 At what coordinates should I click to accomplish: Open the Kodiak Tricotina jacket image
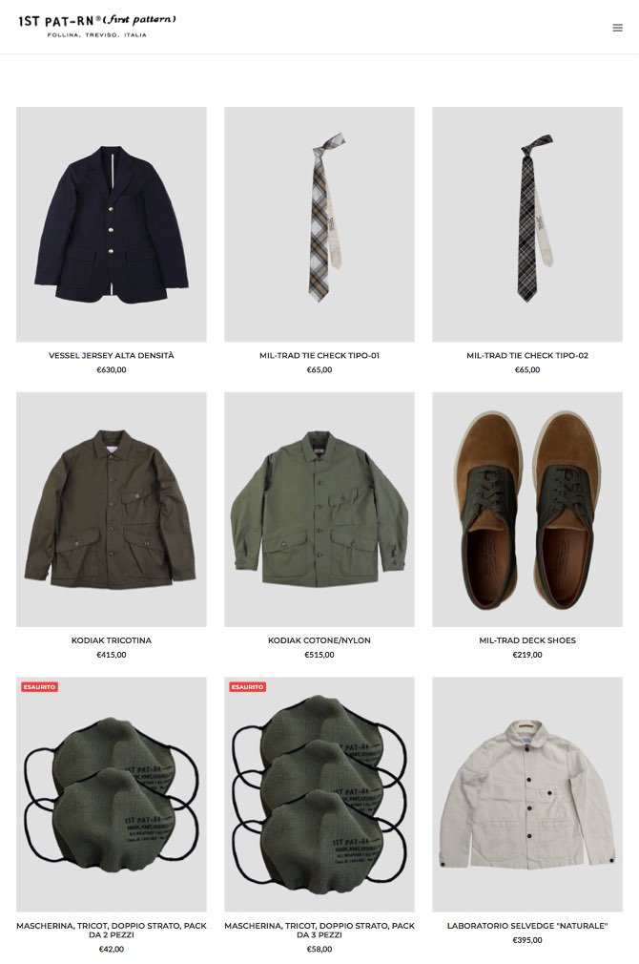click(x=112, y=510)
